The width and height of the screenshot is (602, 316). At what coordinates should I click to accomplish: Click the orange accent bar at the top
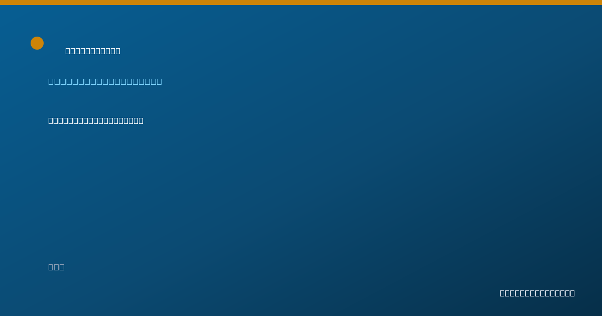[301, 3]
